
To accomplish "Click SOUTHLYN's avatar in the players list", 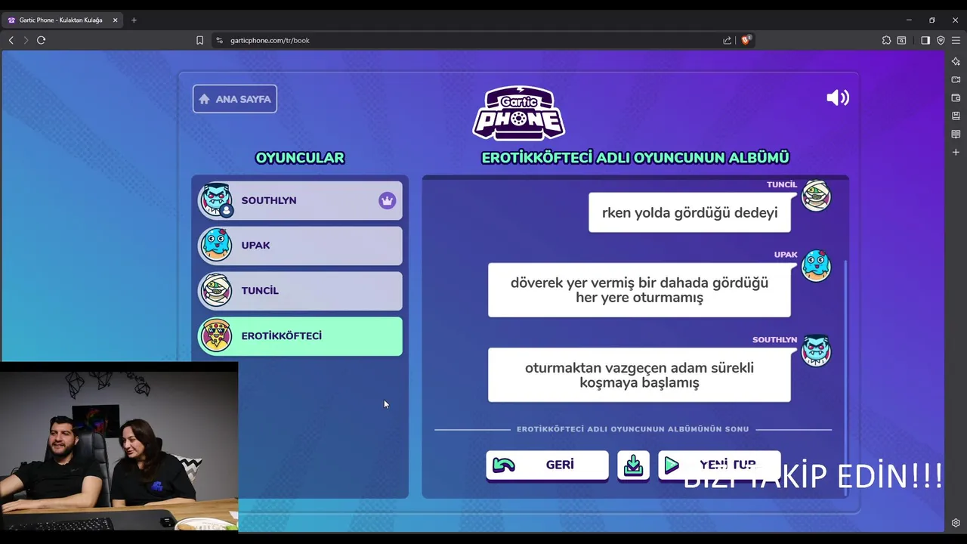I will pos(216,200).
